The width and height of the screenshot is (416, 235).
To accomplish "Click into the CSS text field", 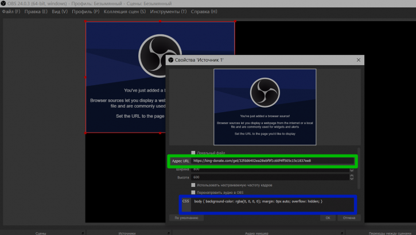I will [272, 204].
